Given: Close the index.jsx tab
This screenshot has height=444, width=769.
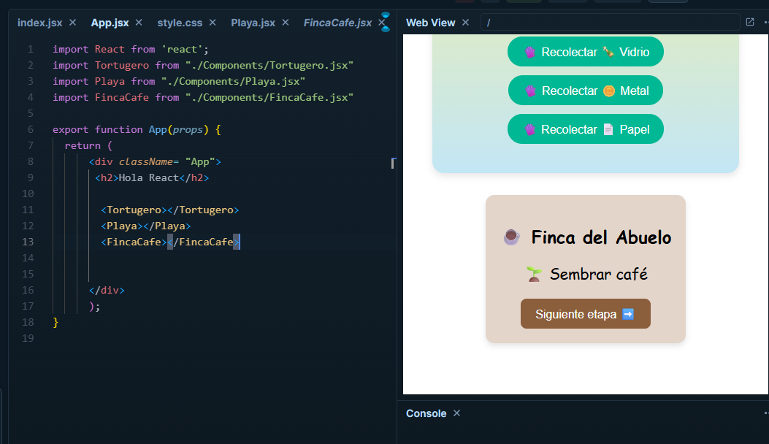Looking at the screenshot, I should 72,23.
